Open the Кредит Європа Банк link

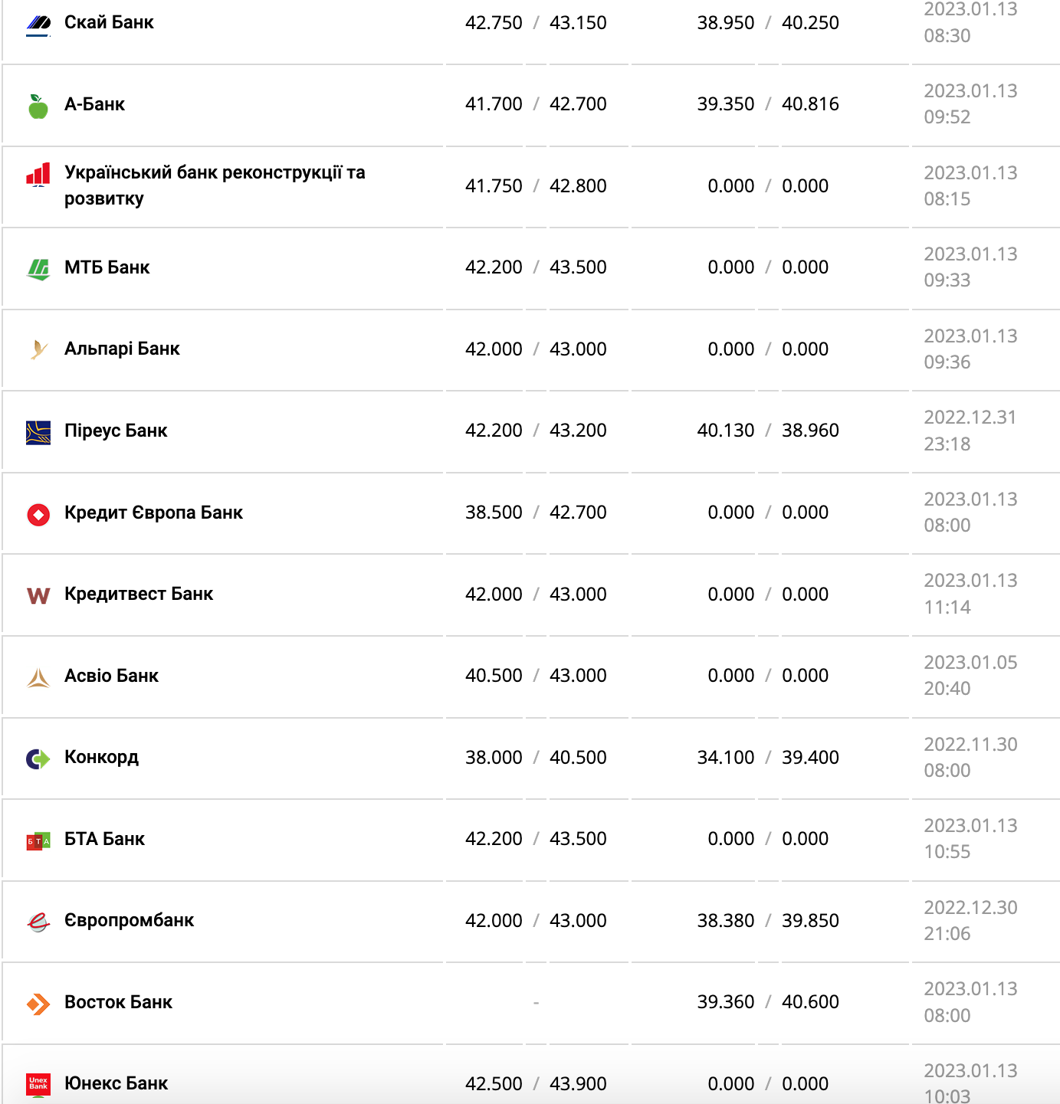(x=153, y=513)
